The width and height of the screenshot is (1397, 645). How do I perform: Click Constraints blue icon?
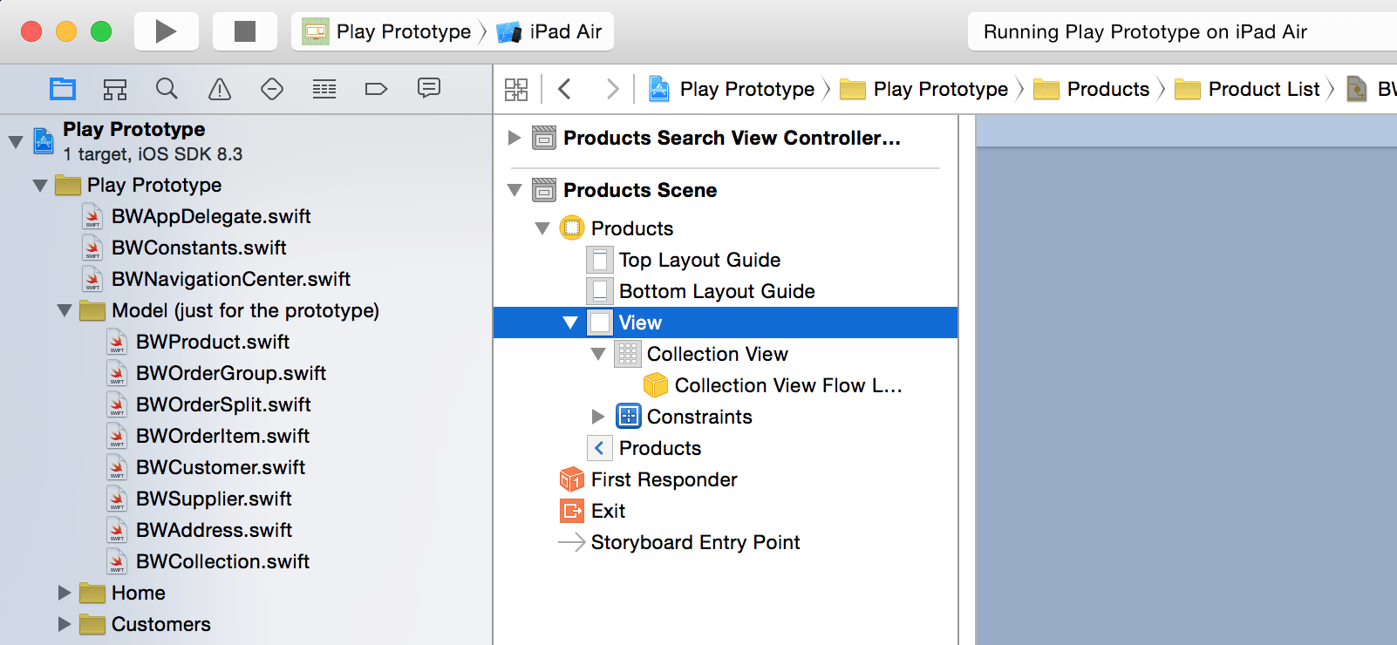pyautogui.click(x=628, y=417)
